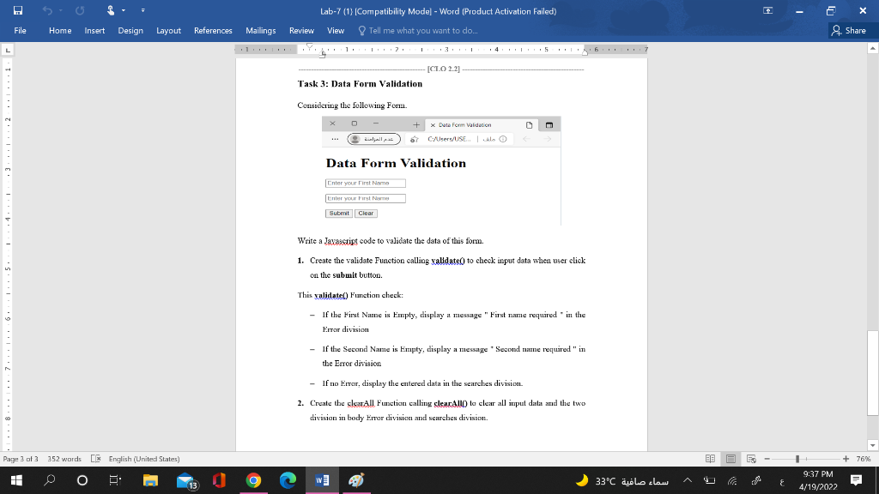This screenshot has height=494, width=879.
Task: Share the document
Action: [849, 31]
